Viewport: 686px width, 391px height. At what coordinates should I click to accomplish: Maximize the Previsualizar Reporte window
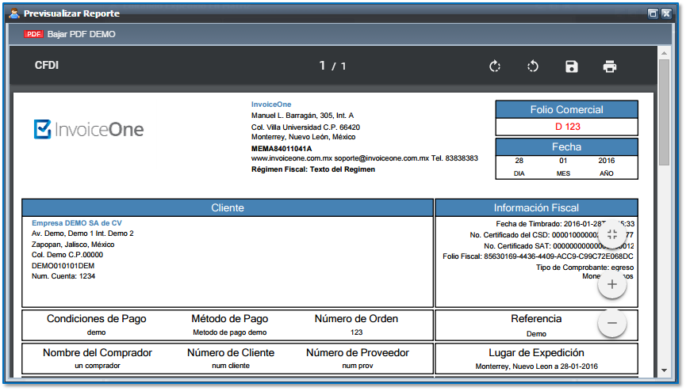pyautogui.click(x=653, y=13)
